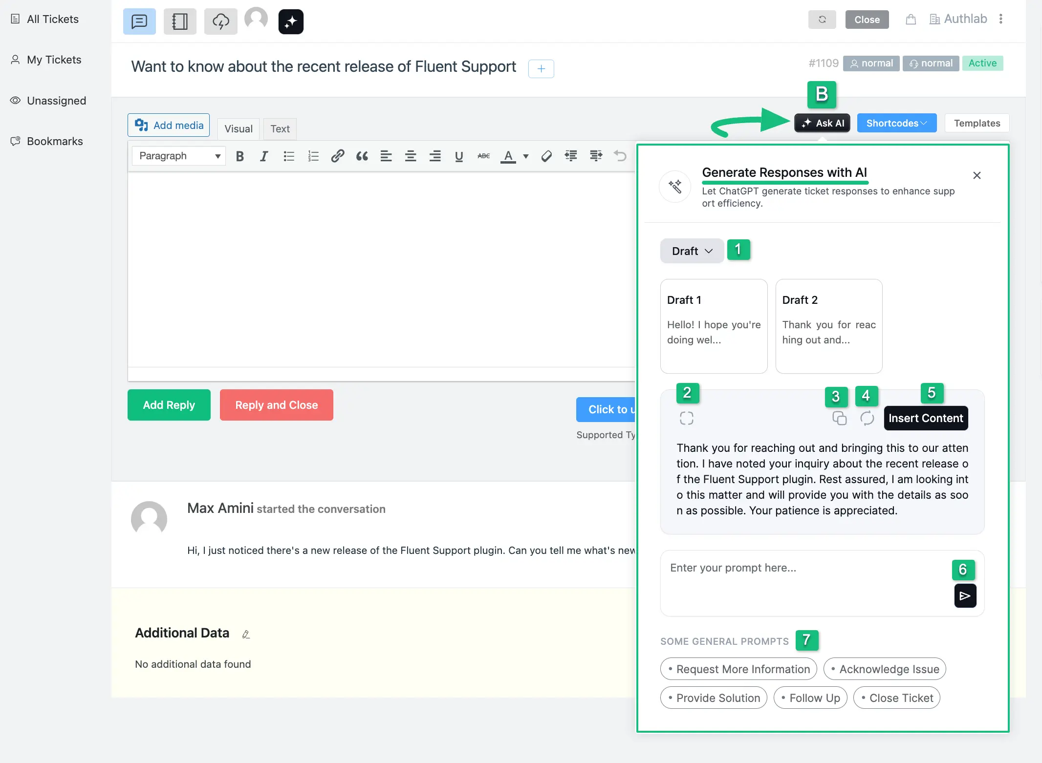Open the notes panel icon in header
Screen dimensions: 1042x763
tap(180, 21)
